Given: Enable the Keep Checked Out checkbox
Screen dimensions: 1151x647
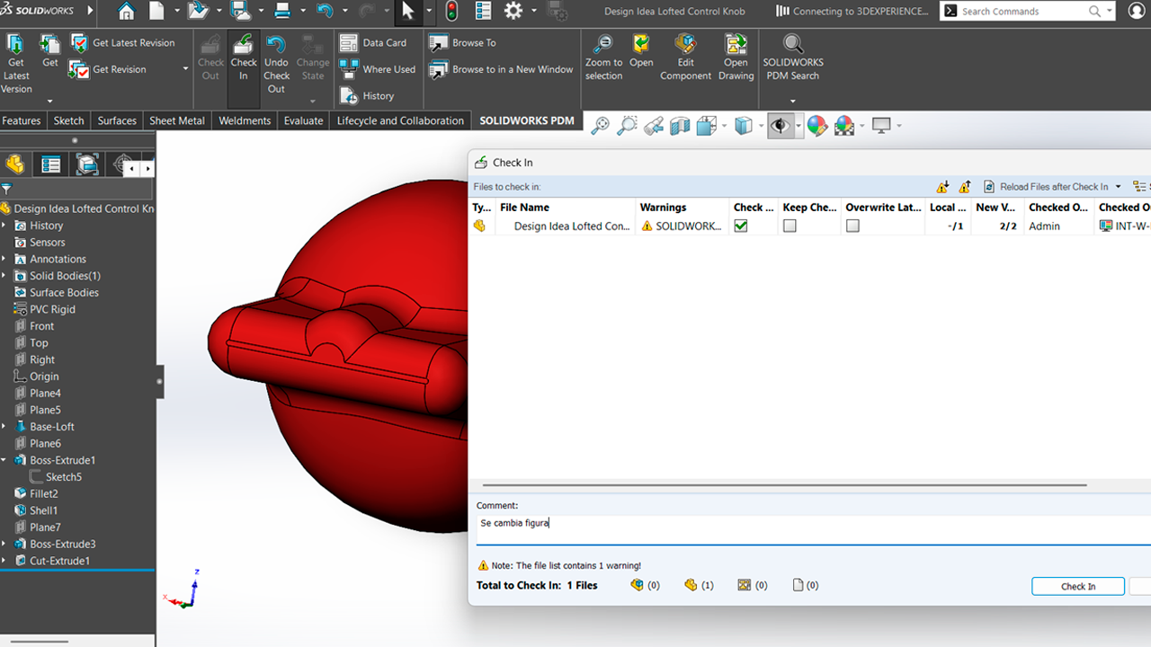Looking at the screenshot, I should (x=790, y=226).
